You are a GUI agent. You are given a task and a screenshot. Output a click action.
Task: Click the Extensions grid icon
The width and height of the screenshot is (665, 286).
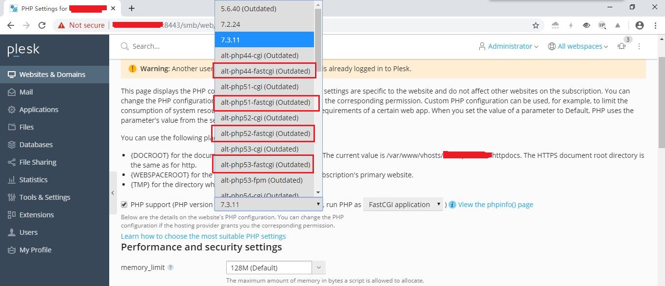(11, 215)
